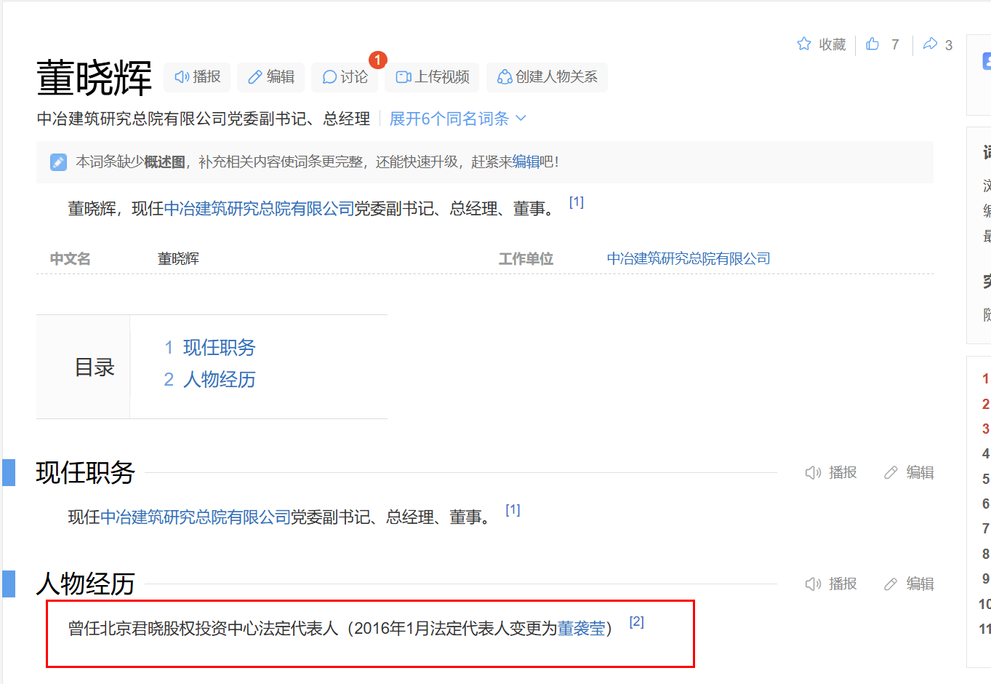Click the share count 3

pyautogui.click(x=949, y=45)
